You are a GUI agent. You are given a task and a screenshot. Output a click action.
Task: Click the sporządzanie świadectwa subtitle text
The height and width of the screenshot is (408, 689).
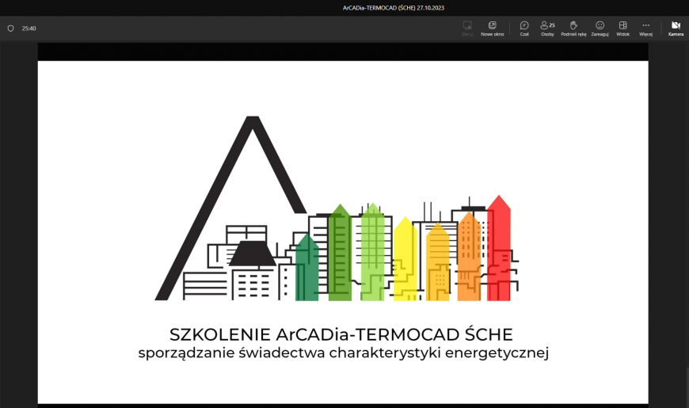click(x=343, y=353)
